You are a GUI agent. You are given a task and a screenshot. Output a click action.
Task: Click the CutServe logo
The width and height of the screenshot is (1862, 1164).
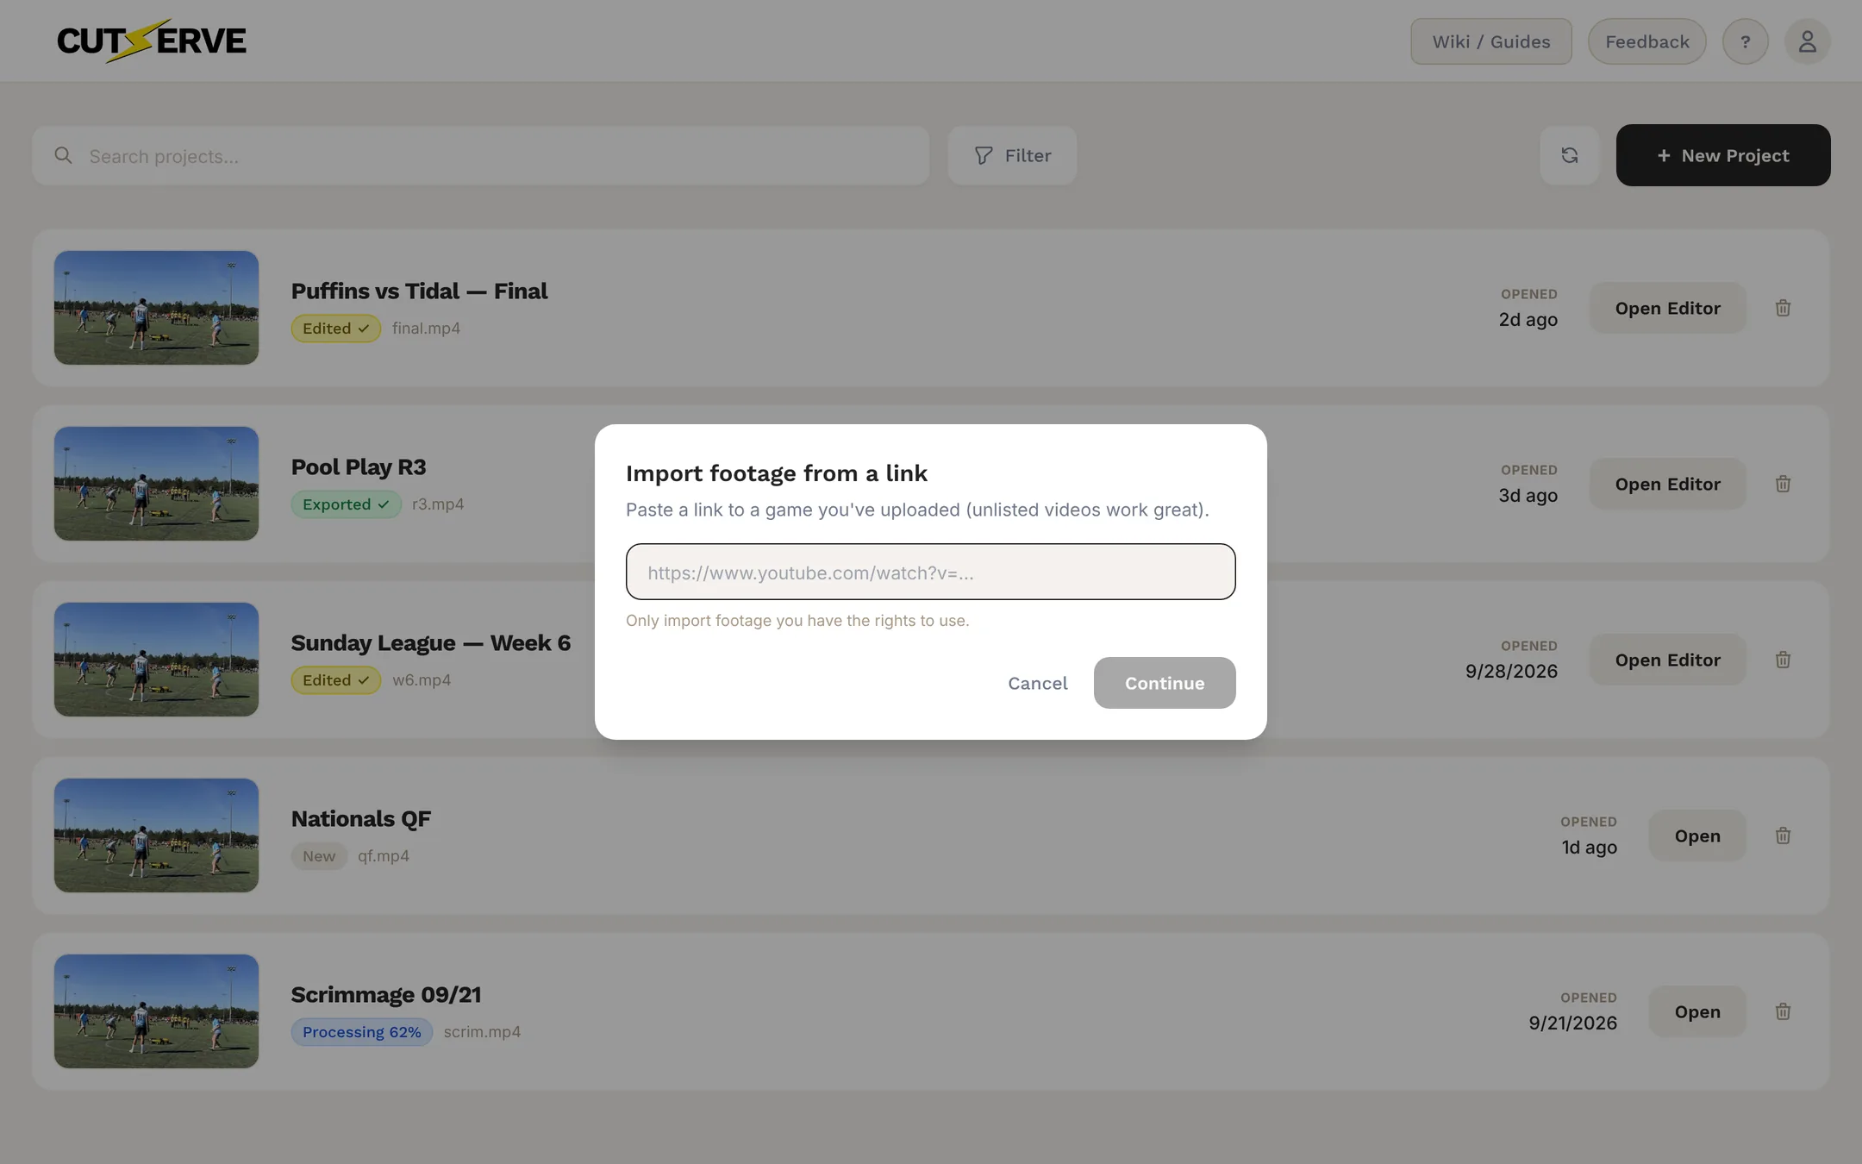pos(152,41)
